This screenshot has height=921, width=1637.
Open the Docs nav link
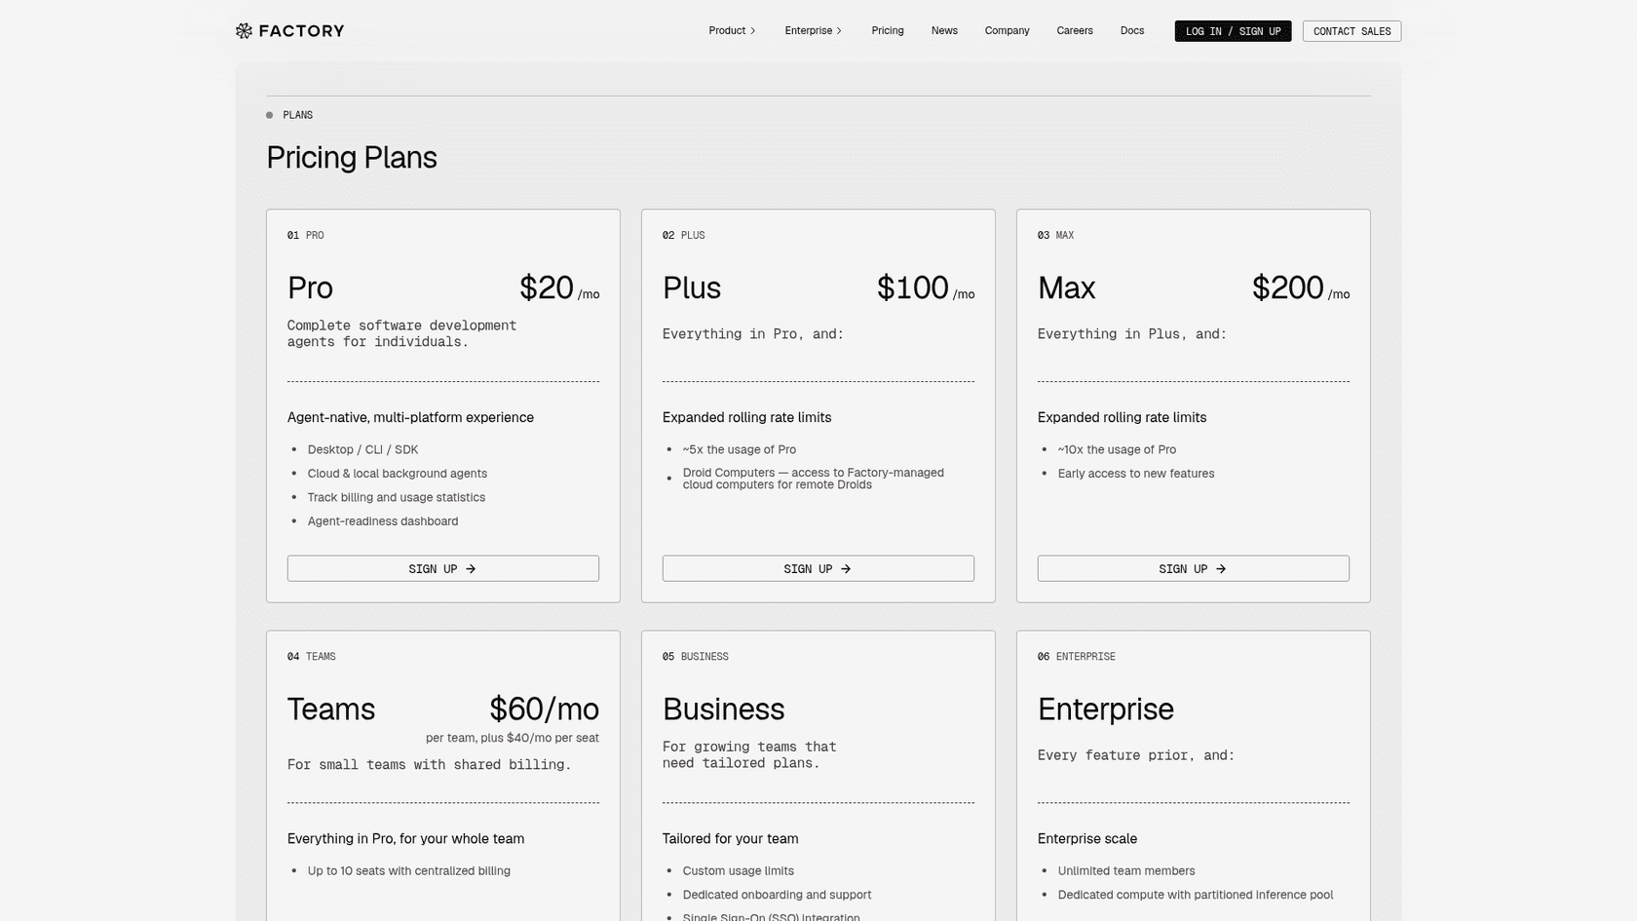(x=1132, y=31)
